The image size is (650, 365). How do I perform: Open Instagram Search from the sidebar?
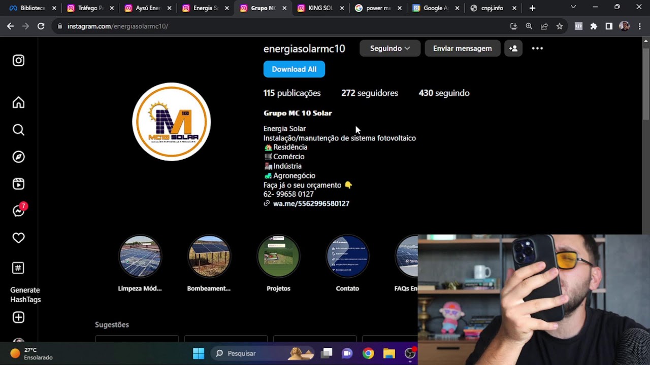(18, 130)
